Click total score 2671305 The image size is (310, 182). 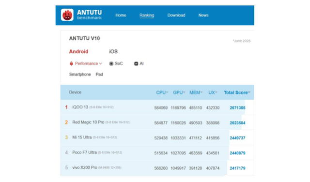tap(237, 107)
